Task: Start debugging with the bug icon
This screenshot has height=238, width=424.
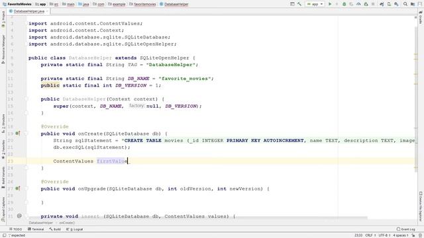Action: [344, 4]
